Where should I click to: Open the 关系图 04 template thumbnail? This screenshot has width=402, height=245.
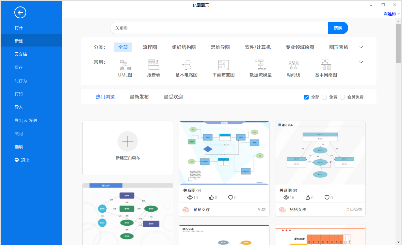click(x=224, y=153)
